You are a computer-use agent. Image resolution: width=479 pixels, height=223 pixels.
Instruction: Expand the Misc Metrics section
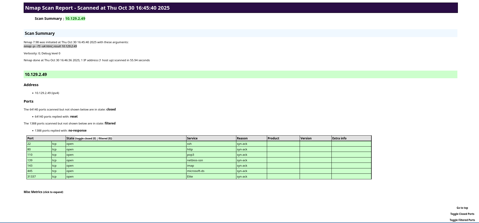(x=43, y=192)
